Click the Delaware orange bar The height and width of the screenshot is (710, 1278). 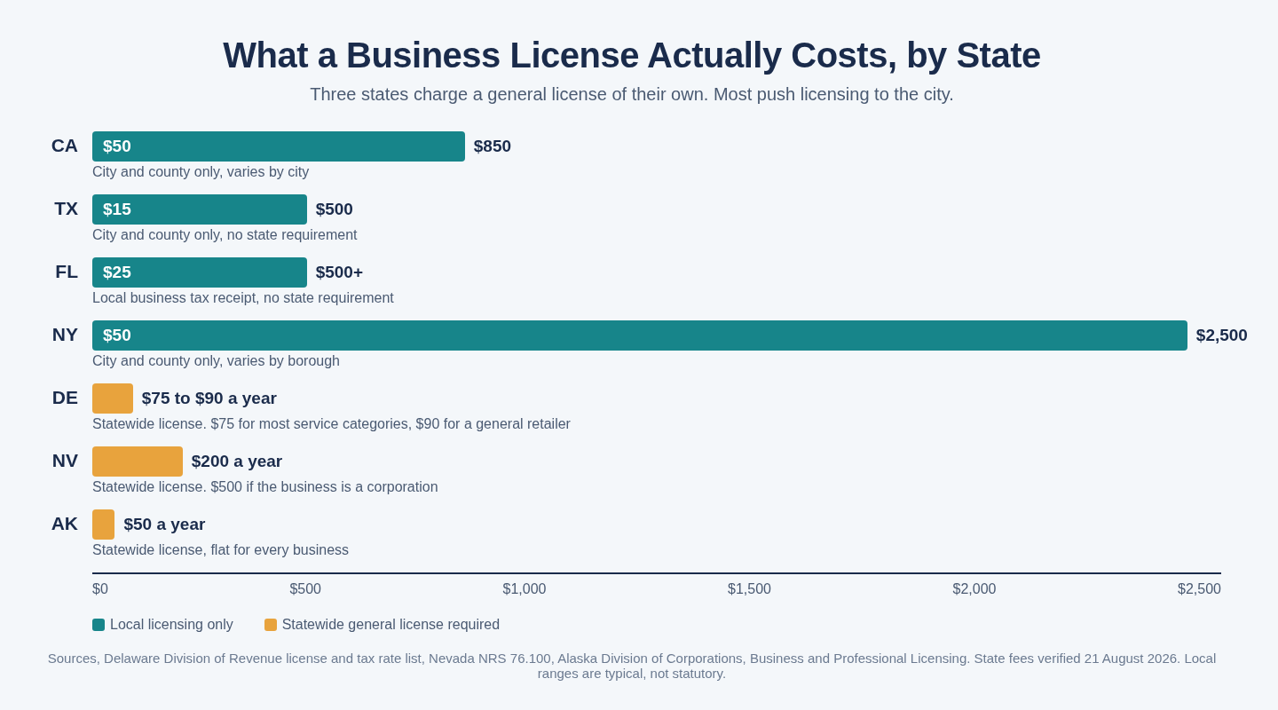(113, 398)
